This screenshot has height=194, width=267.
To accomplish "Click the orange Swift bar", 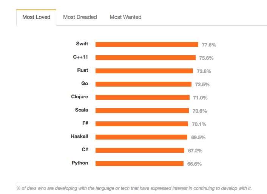I will point(147,44).
